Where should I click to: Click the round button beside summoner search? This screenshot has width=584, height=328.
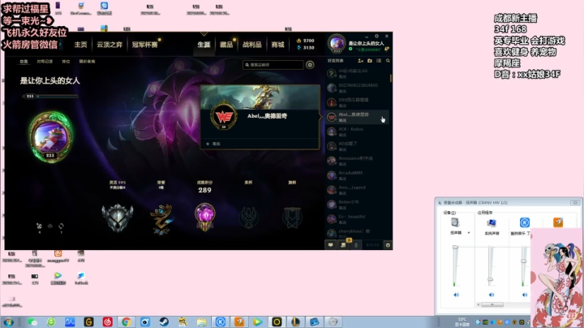click(310, 65)
